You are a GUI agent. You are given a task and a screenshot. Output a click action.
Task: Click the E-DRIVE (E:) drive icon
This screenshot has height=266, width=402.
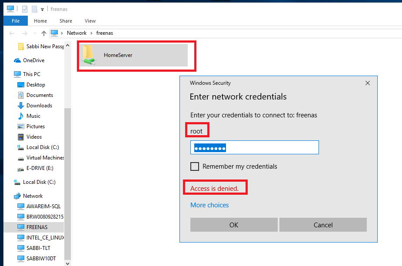[21, 169]
